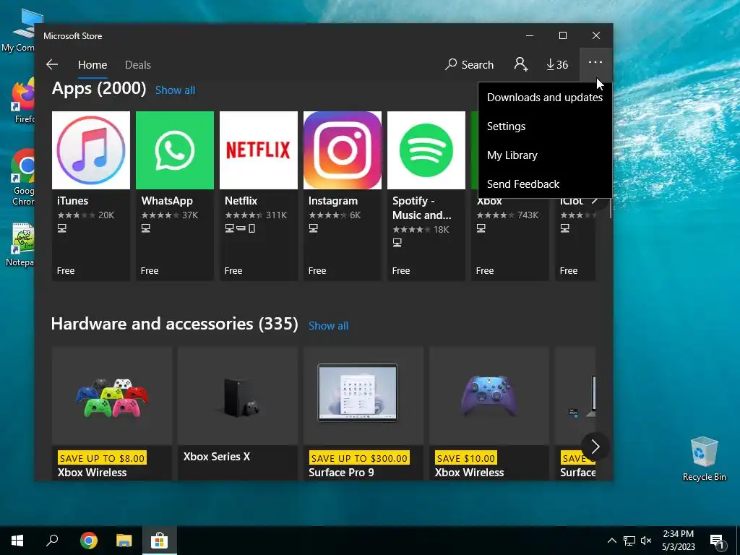
Task: Show all Apps results link
Action: click(175, 90)
